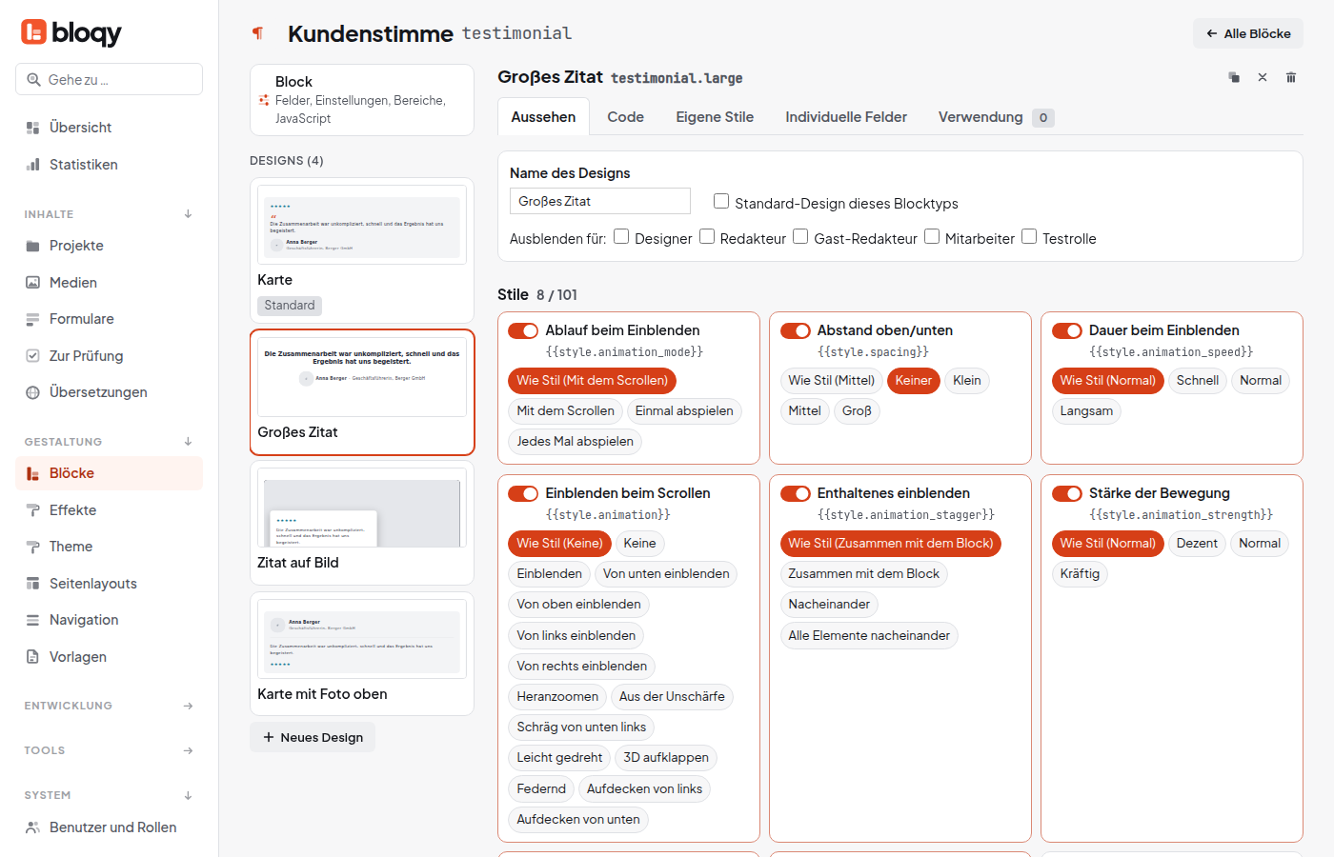Viewport: 1334px width, 857px height.
Task: Create a new design with Neues Design
Action: coord(313,737)
